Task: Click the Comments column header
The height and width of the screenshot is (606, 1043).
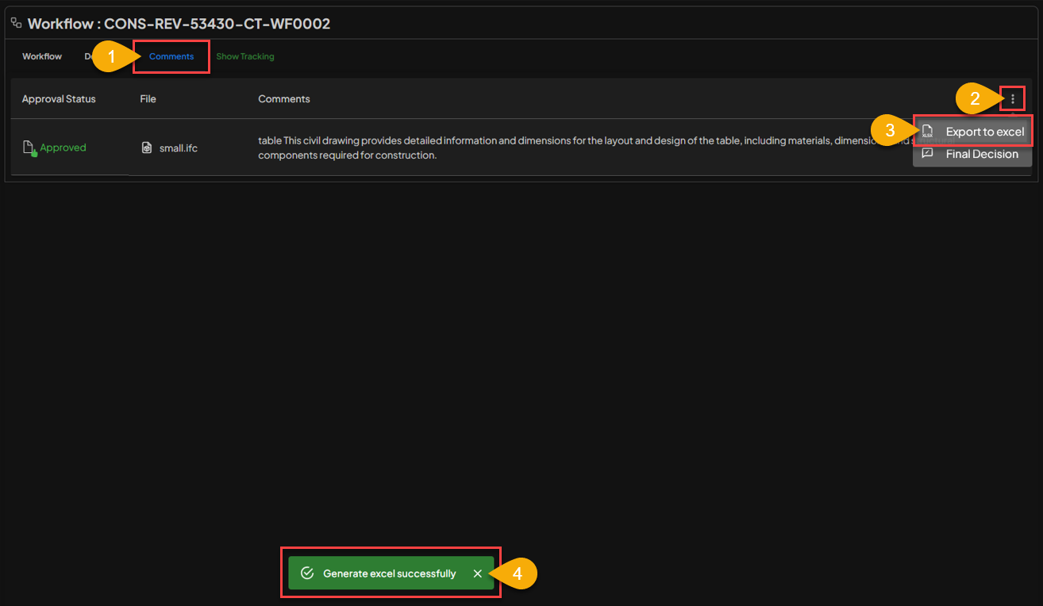Action: tap(283, 98)
